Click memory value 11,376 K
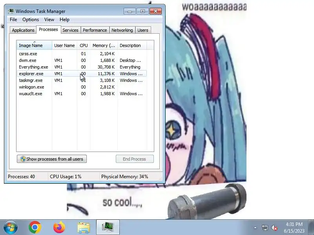The width and height of the screenshot is (314, 235). pyautogui.click(x=106, y=74)
